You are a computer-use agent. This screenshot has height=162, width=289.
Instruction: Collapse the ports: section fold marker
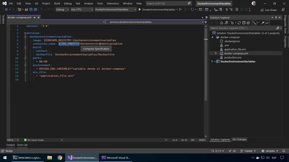point(25,58)
